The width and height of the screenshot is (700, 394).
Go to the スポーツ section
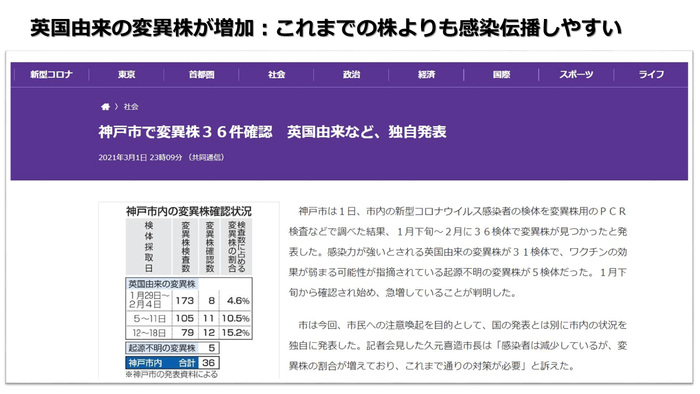[576, 74]
